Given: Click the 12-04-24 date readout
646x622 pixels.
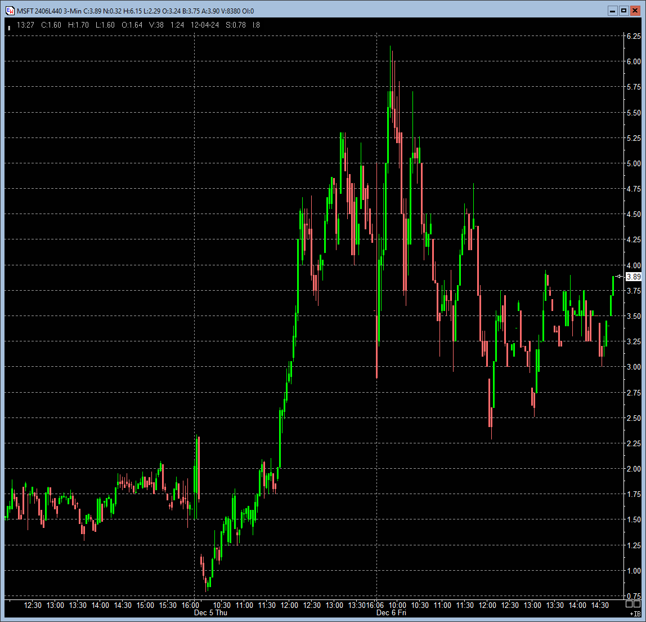Looking at the screenshot, I should pos(205,25).
